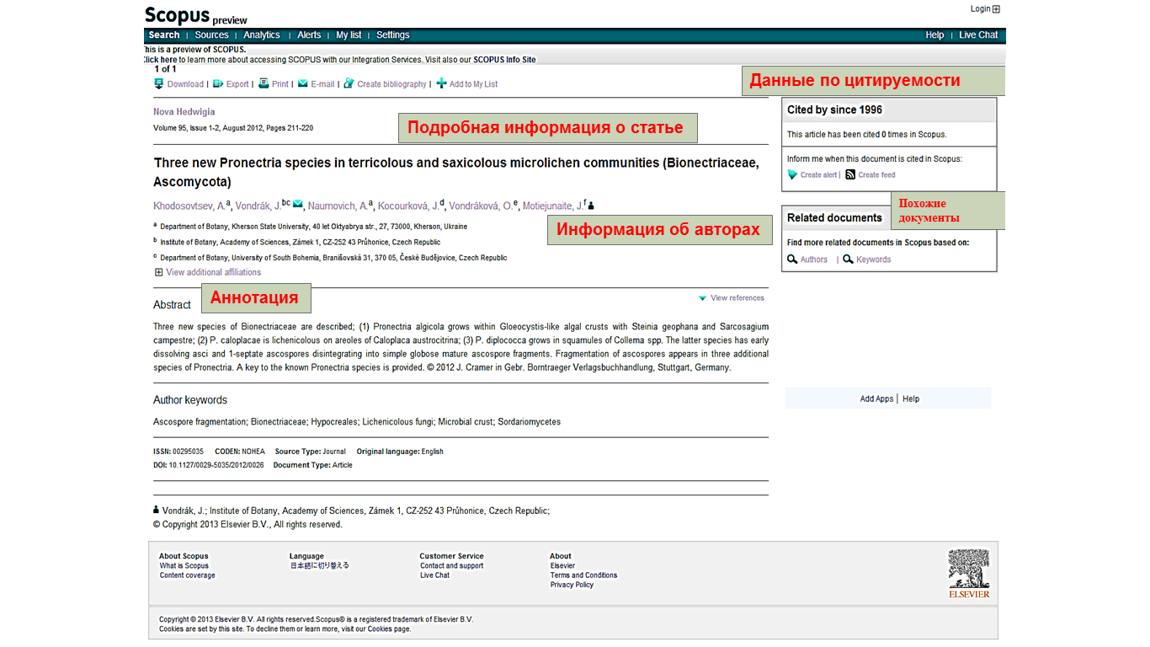Click the Export icon

coord(218,84)
